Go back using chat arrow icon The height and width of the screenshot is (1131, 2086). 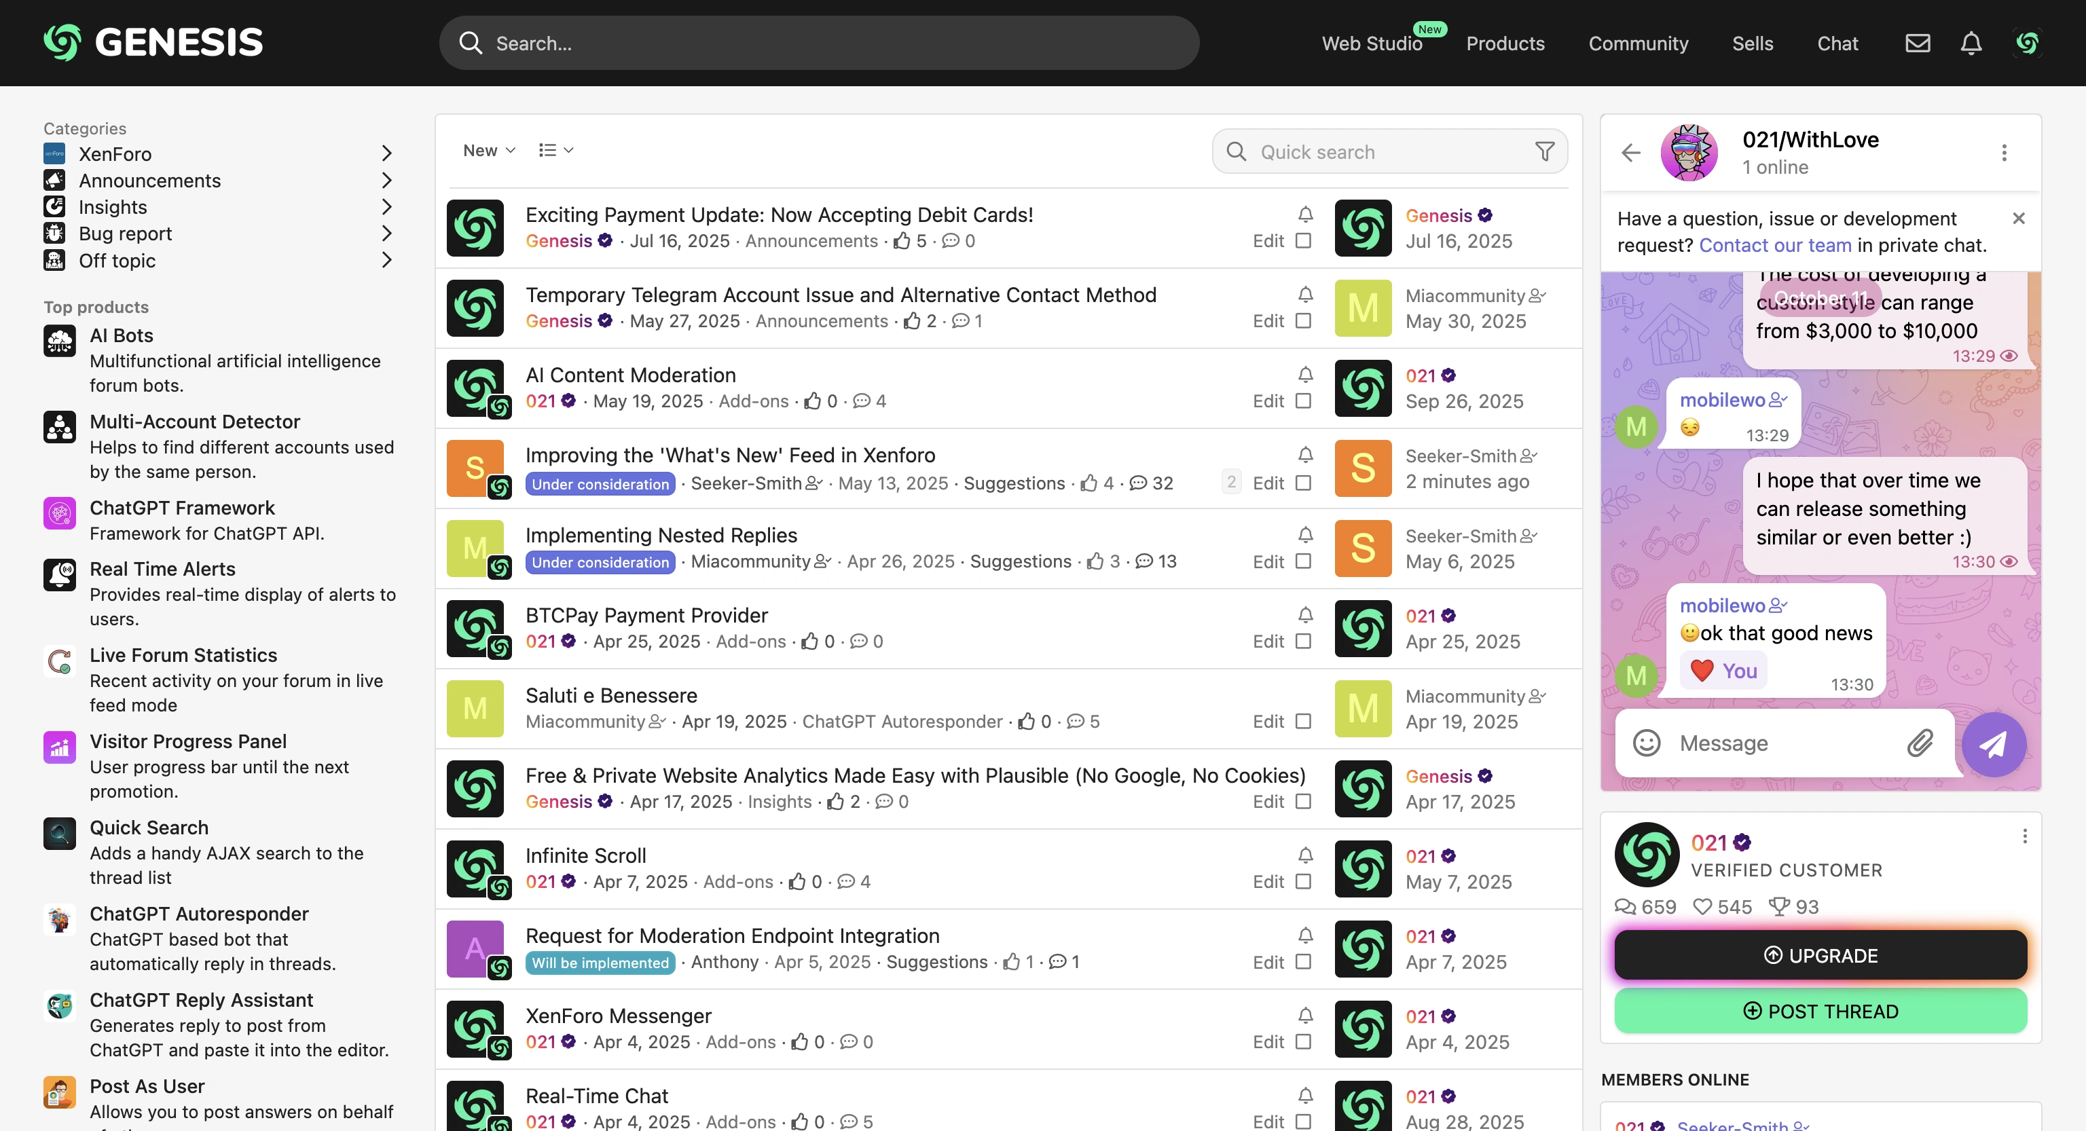tap(1630, 152)
